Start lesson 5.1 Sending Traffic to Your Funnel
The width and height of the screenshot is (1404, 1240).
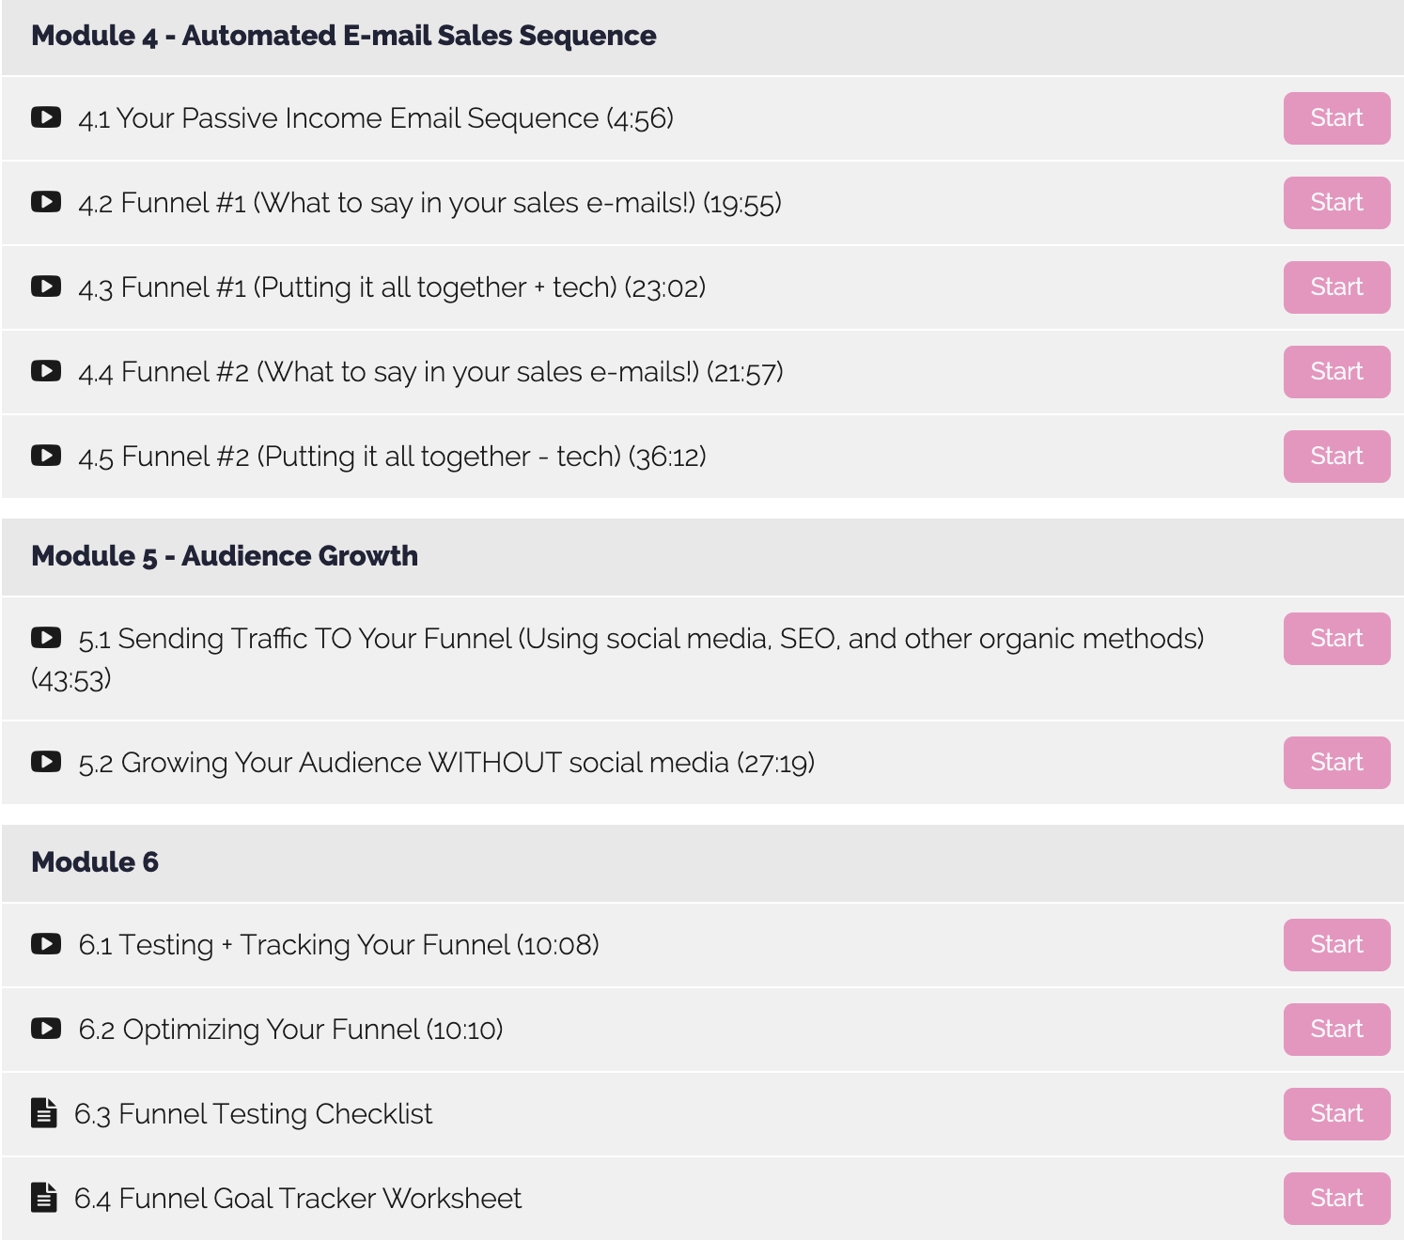click(1336, 639)
